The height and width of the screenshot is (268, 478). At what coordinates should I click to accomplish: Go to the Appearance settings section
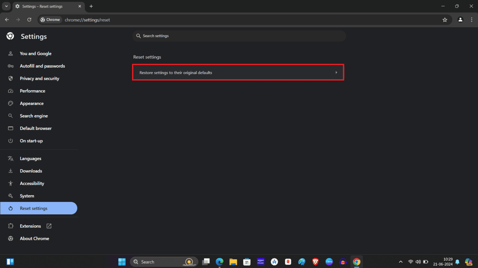(32, 103)
